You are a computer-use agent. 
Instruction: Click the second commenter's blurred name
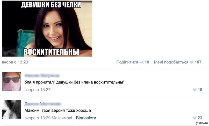pos(43,104)
